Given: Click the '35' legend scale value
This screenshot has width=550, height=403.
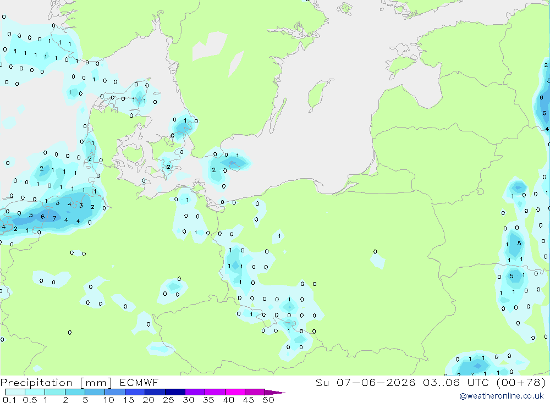Looking at the screenshot, I should click(208, 400).
